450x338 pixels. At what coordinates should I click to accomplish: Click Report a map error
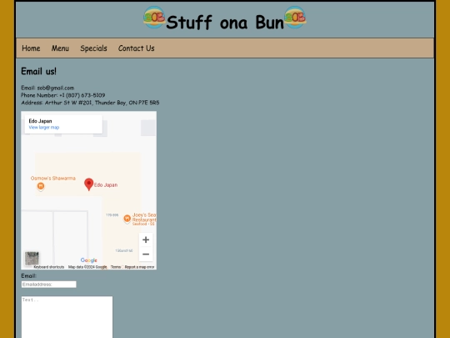[x=139, y=267]
